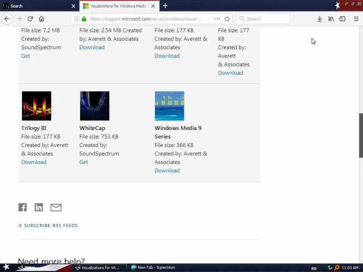Open the Windows Media 9 Series thumbnail

point(169,106)
